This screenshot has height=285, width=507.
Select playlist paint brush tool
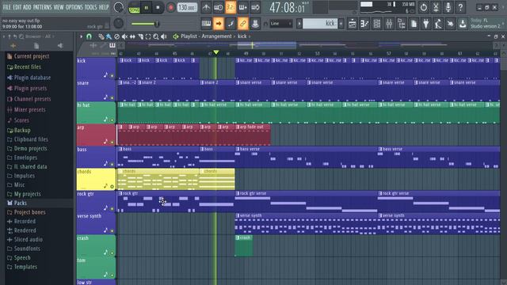pyautogui.click(x=109, y=36)
